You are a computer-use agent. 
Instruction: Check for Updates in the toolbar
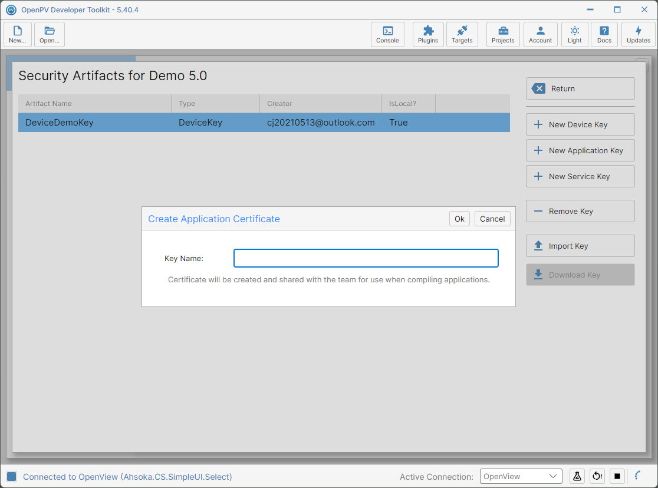pyautogui.click(x=639, y=34)
